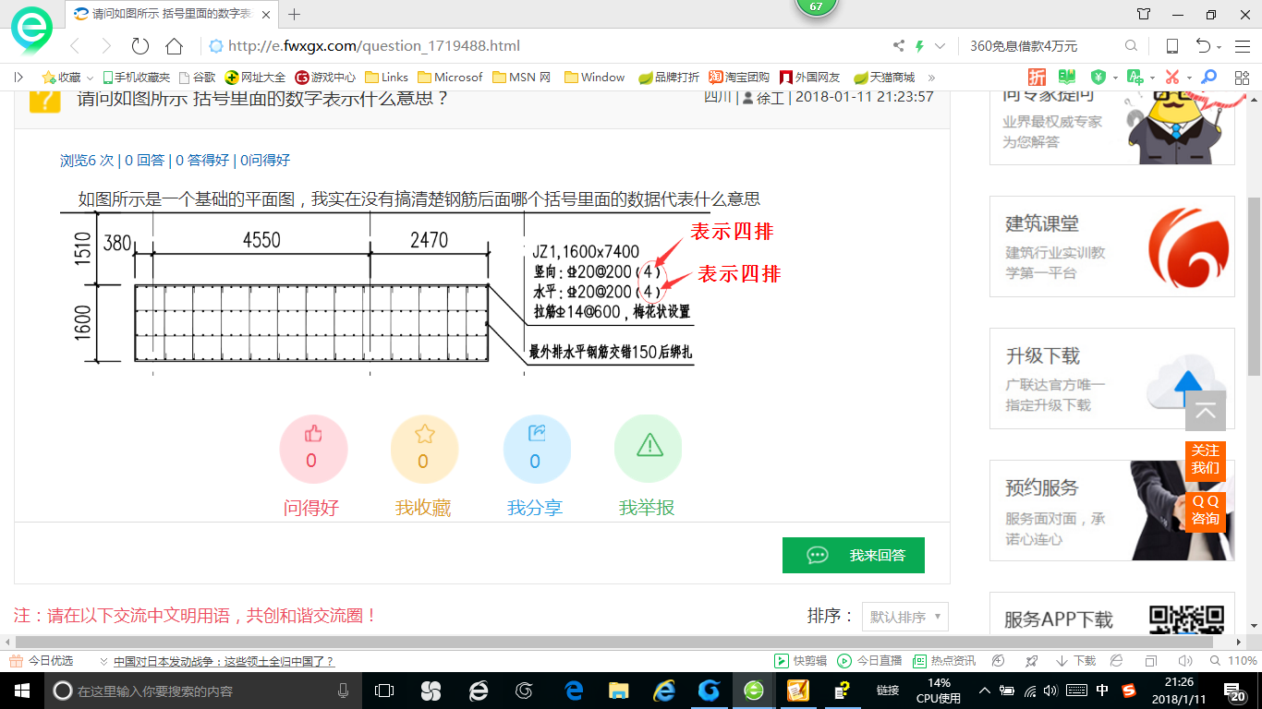Open the 天猫商城 bookmark
The height and width of the screenshot is (709, 1262).
coord(884,78)
